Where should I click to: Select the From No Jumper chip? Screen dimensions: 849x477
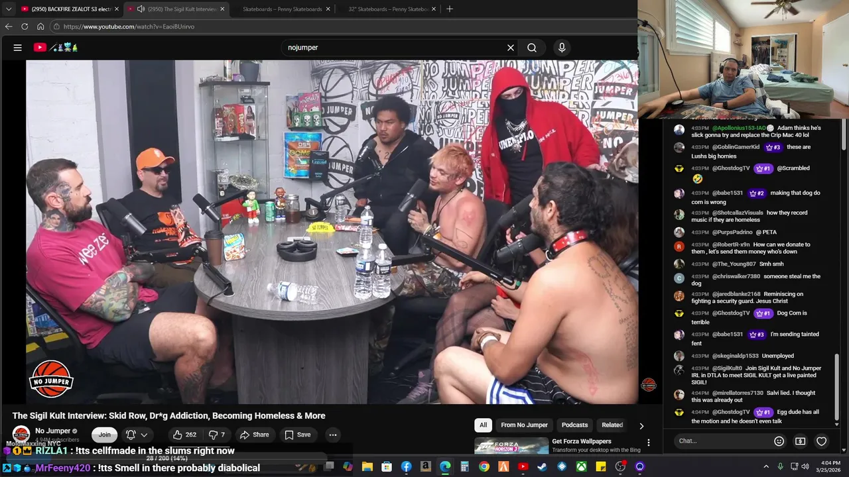(524, 425)
